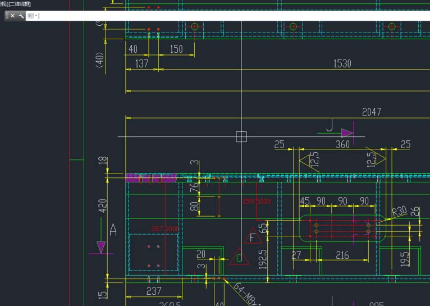Select the 1530 dimension text
430x306 pixels.
point(342,63)
